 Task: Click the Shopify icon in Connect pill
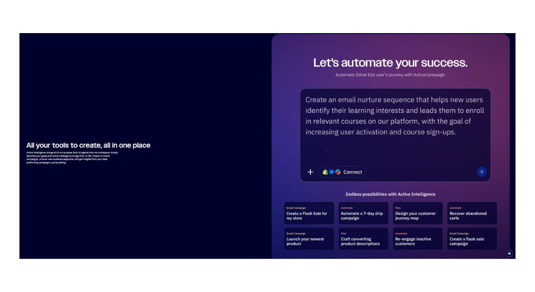(325, 172)
